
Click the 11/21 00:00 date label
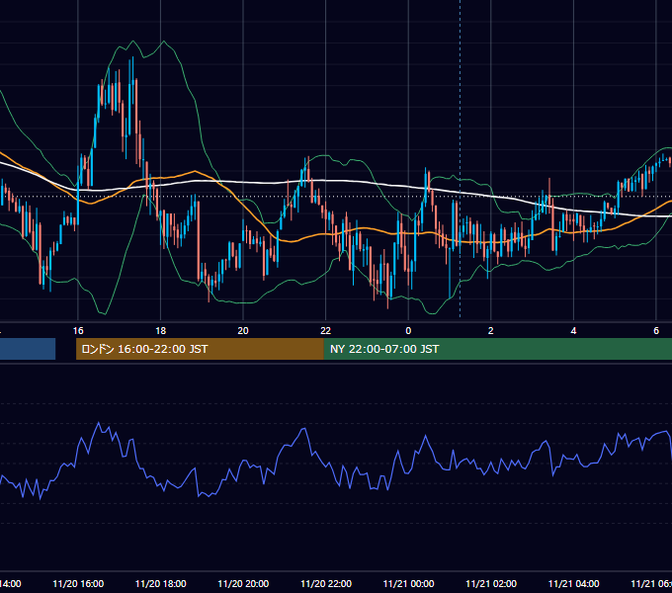pos(408,583)
